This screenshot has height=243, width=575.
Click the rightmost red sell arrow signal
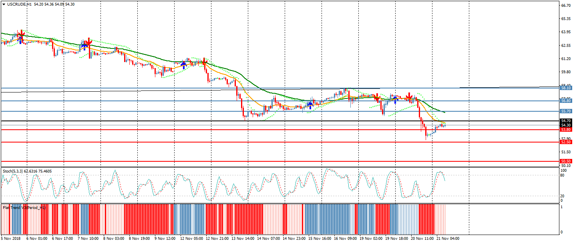(409, 96)
